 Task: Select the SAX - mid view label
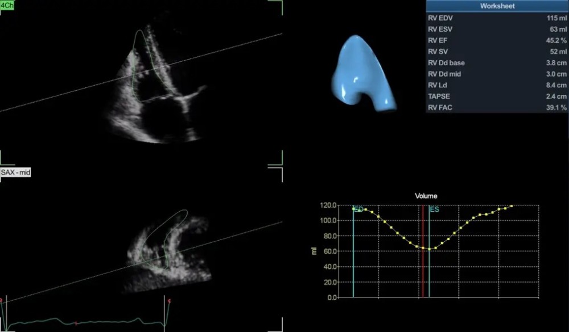15,172
